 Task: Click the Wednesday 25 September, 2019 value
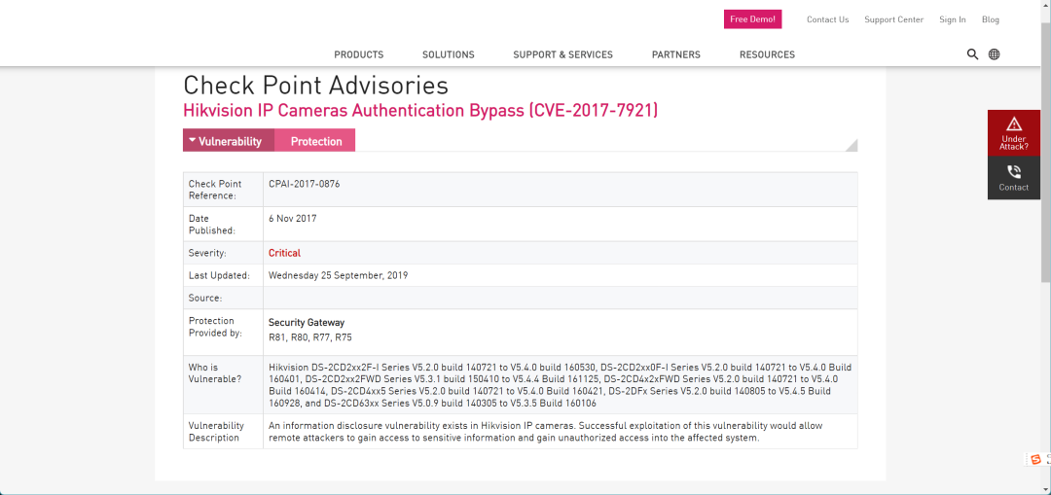(339, 275)
